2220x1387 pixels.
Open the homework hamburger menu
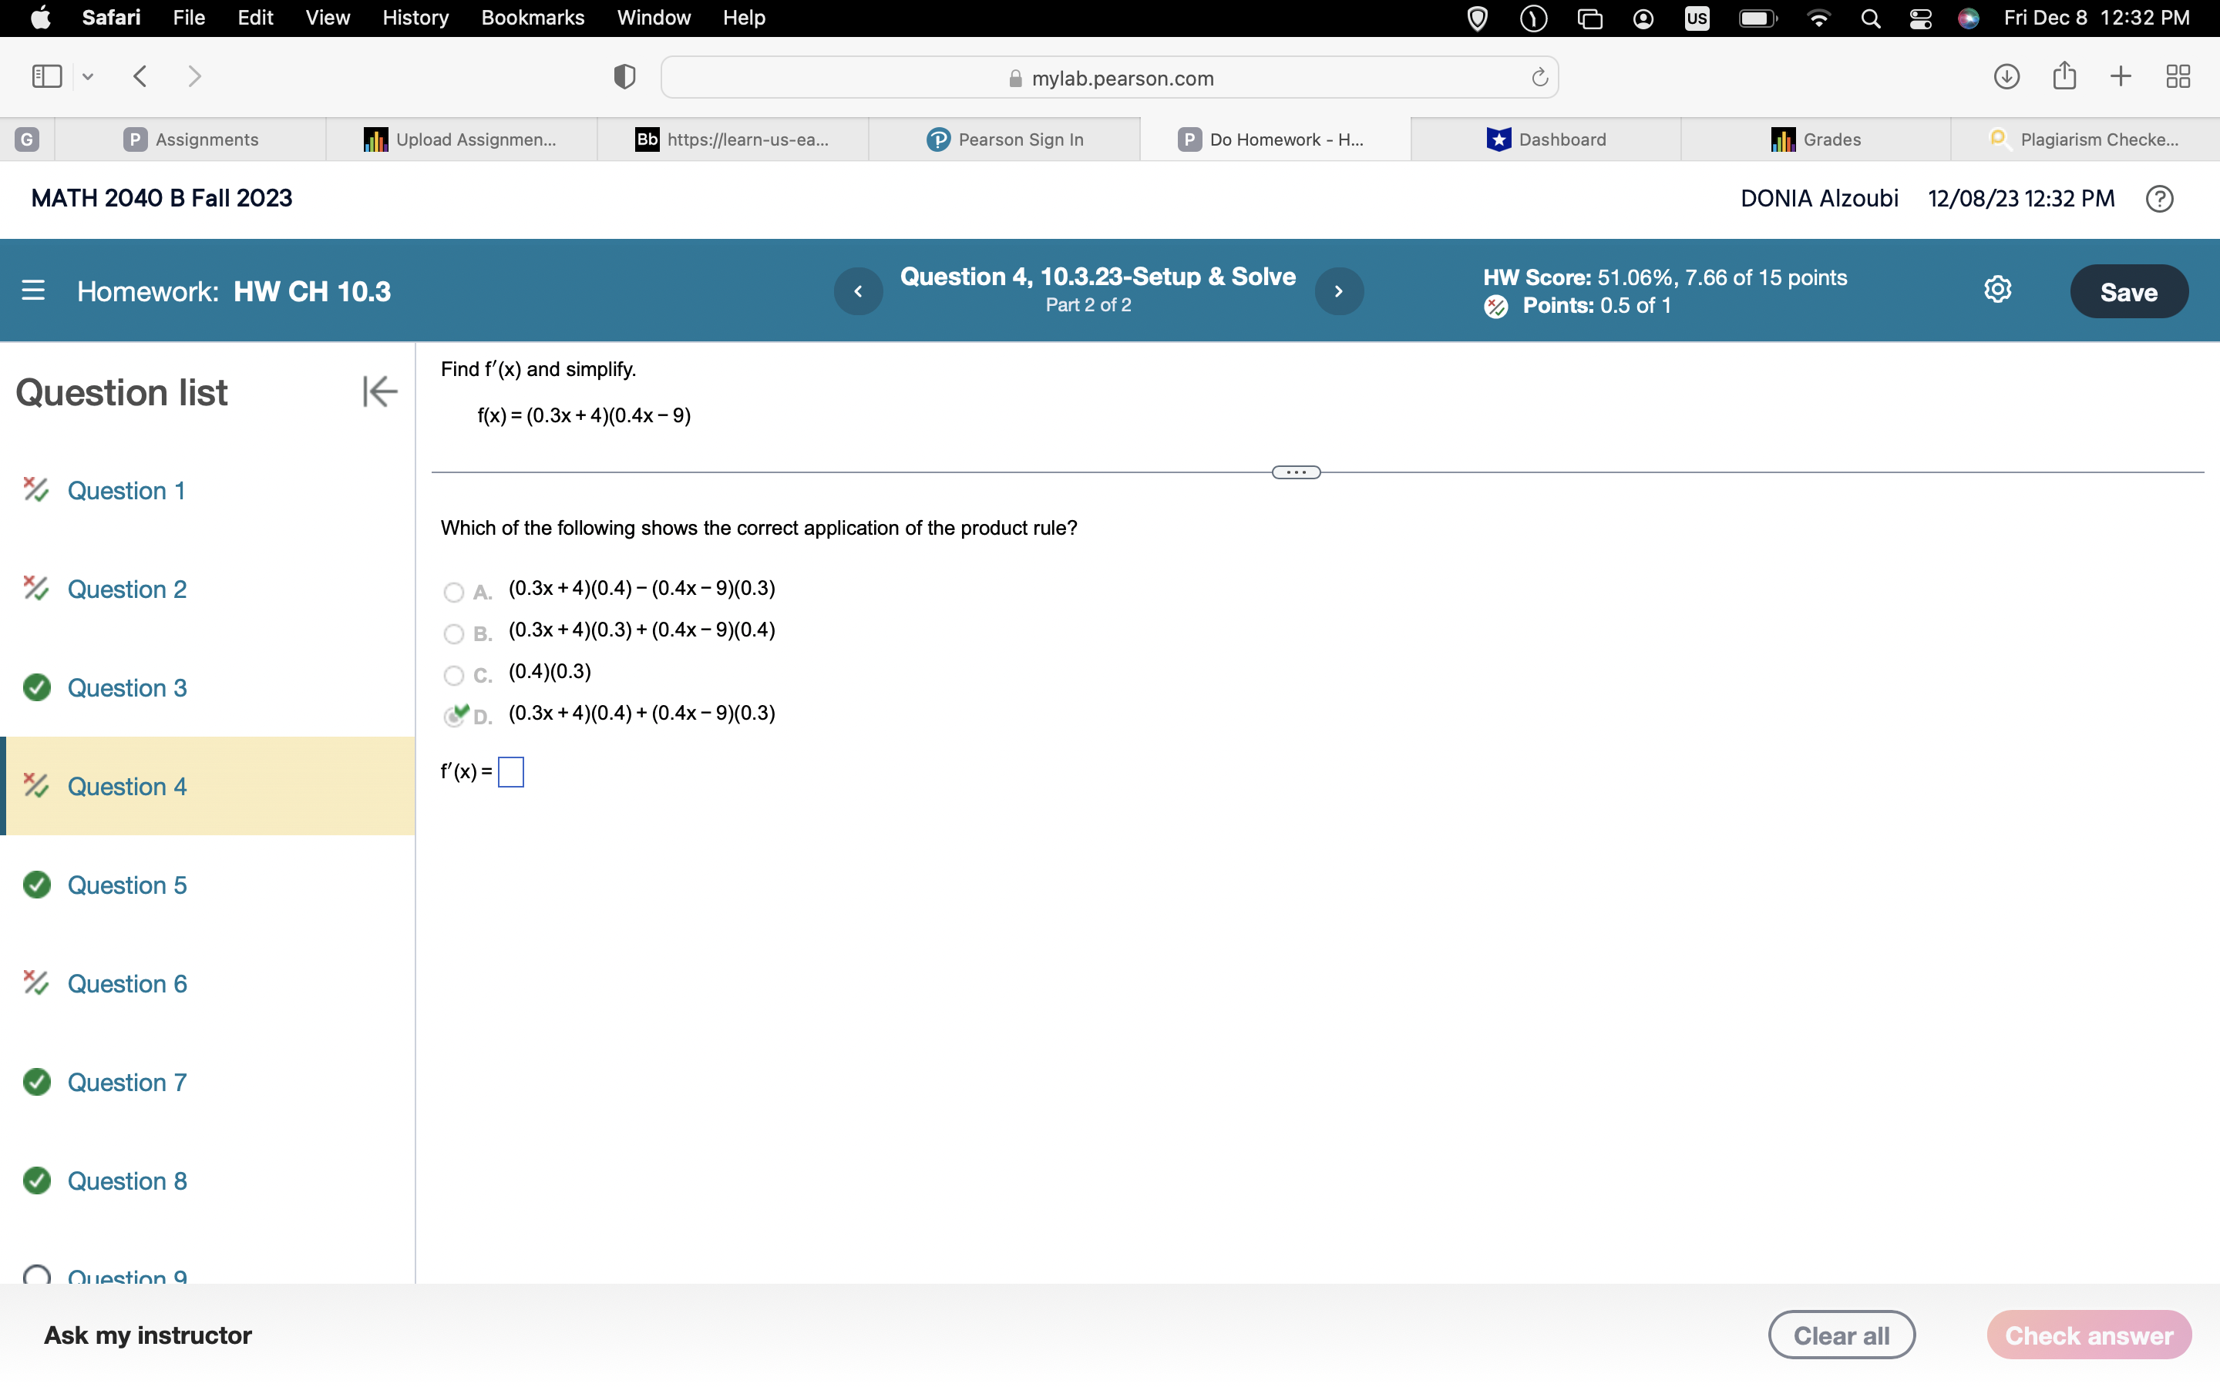click(34, 290)
